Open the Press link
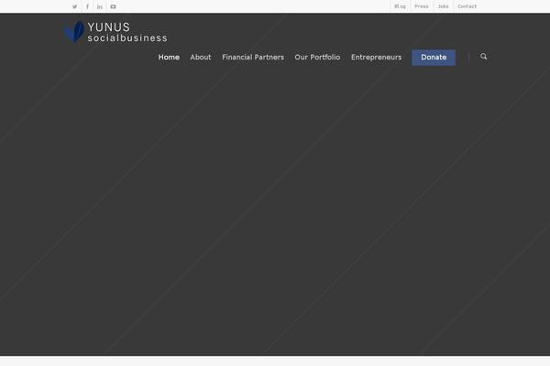550x366 pixels. pyautogui.click(x=422, y=6)
